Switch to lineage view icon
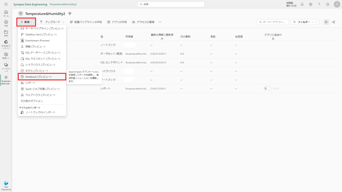The width and height of the screenshot is (342, 192). (x=333, y=22)
